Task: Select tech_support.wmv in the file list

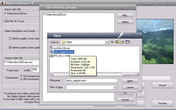Action: point(64,52)
